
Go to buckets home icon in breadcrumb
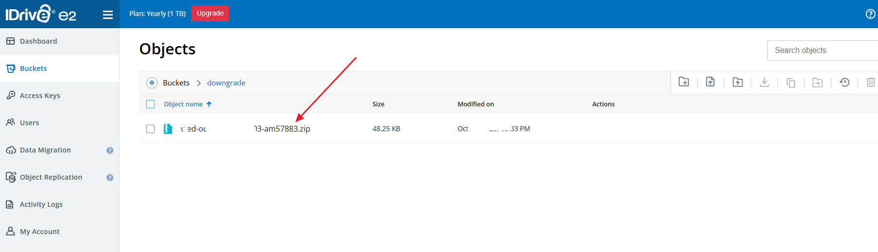pyautogui.click(x=152, y=83)
